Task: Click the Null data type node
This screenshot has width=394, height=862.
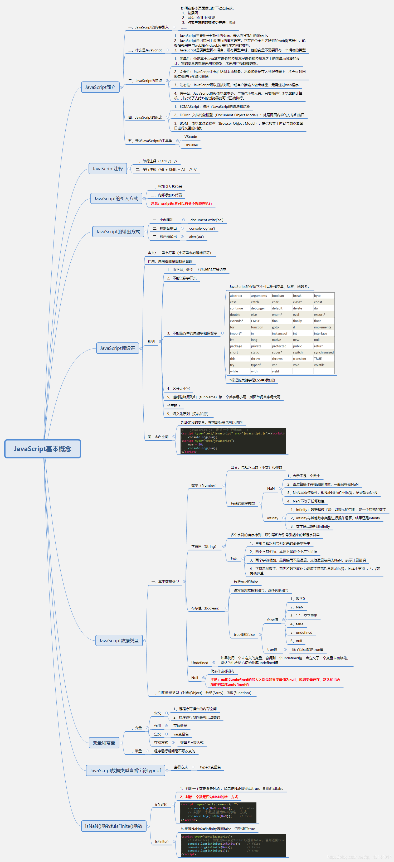Action: pyautogui.click(x=195, y=678)
